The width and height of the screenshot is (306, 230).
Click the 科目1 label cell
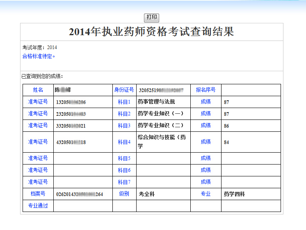click(124, 102)
